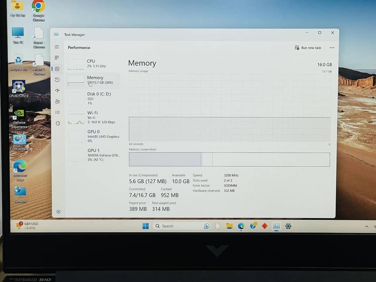The height and width of the screenshot is (282, 376).
Task: Select the GeForce Experience desktop icon
Action: tap(19, 119)
